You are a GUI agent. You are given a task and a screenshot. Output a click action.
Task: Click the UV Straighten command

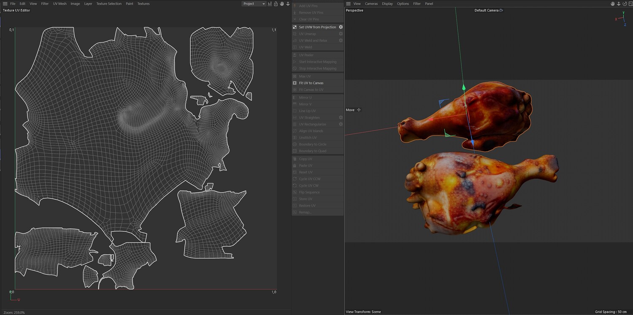(x=317, y=117)
